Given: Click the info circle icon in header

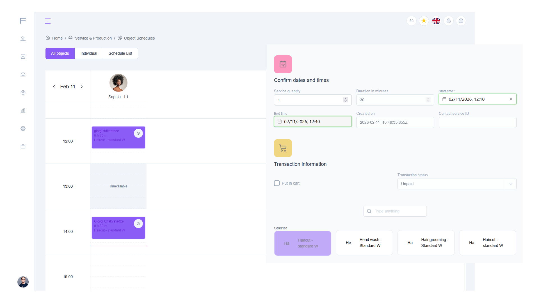Looking at the screenshot, I should click(461, 21).
